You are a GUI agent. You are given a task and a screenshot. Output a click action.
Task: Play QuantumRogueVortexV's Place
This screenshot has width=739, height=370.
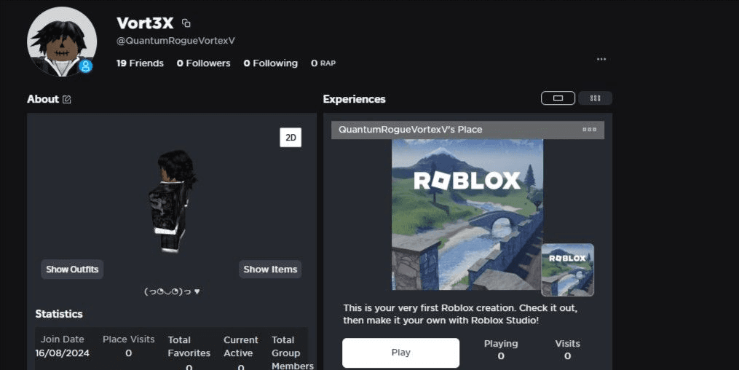[x=400, y=353]
